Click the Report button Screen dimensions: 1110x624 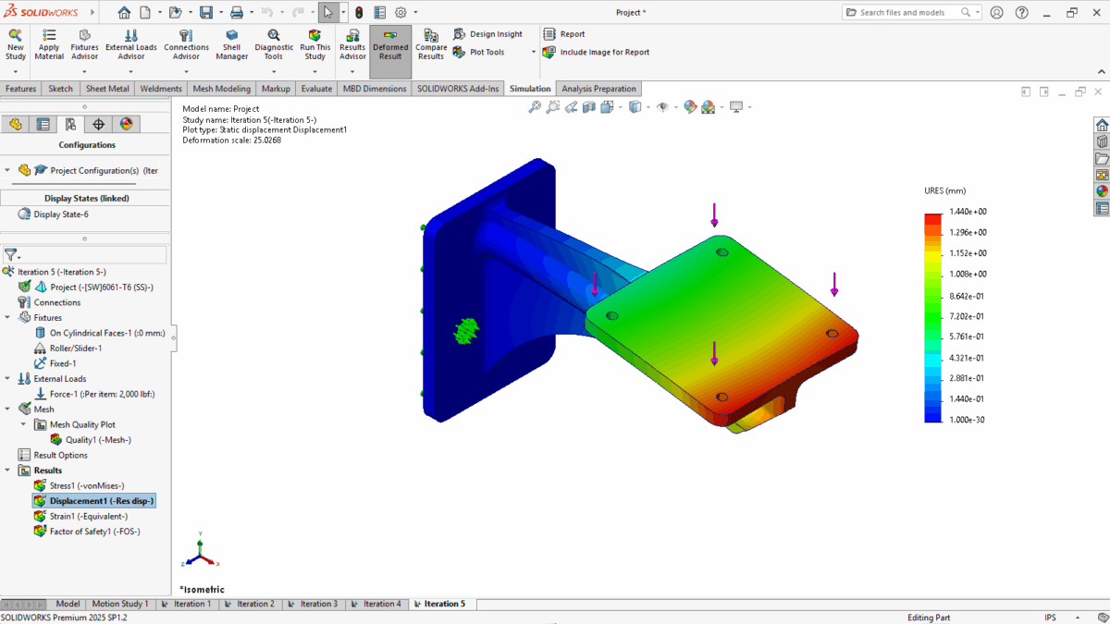tap(572, 34)
